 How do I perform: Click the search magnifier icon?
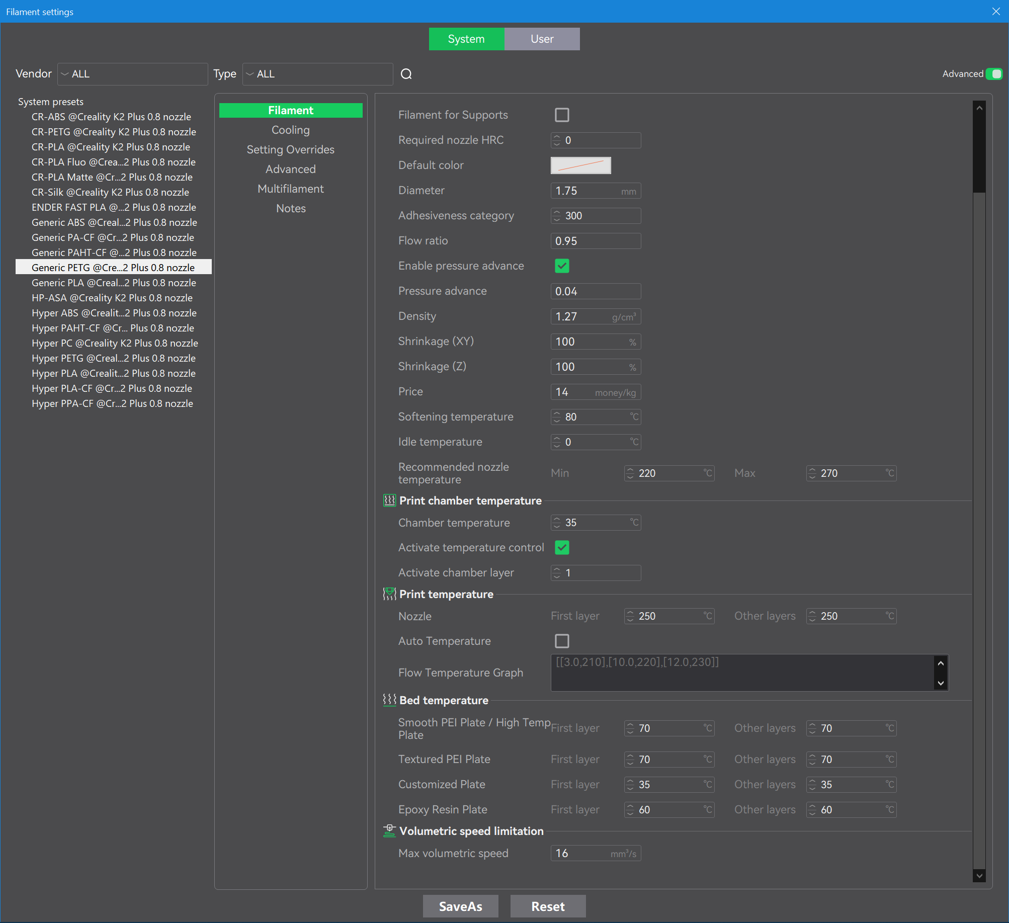coord(406,74)
